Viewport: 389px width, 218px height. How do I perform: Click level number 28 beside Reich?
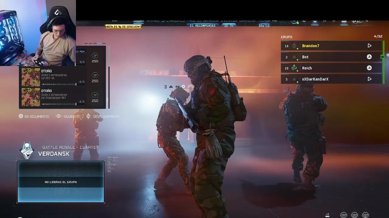287,68
